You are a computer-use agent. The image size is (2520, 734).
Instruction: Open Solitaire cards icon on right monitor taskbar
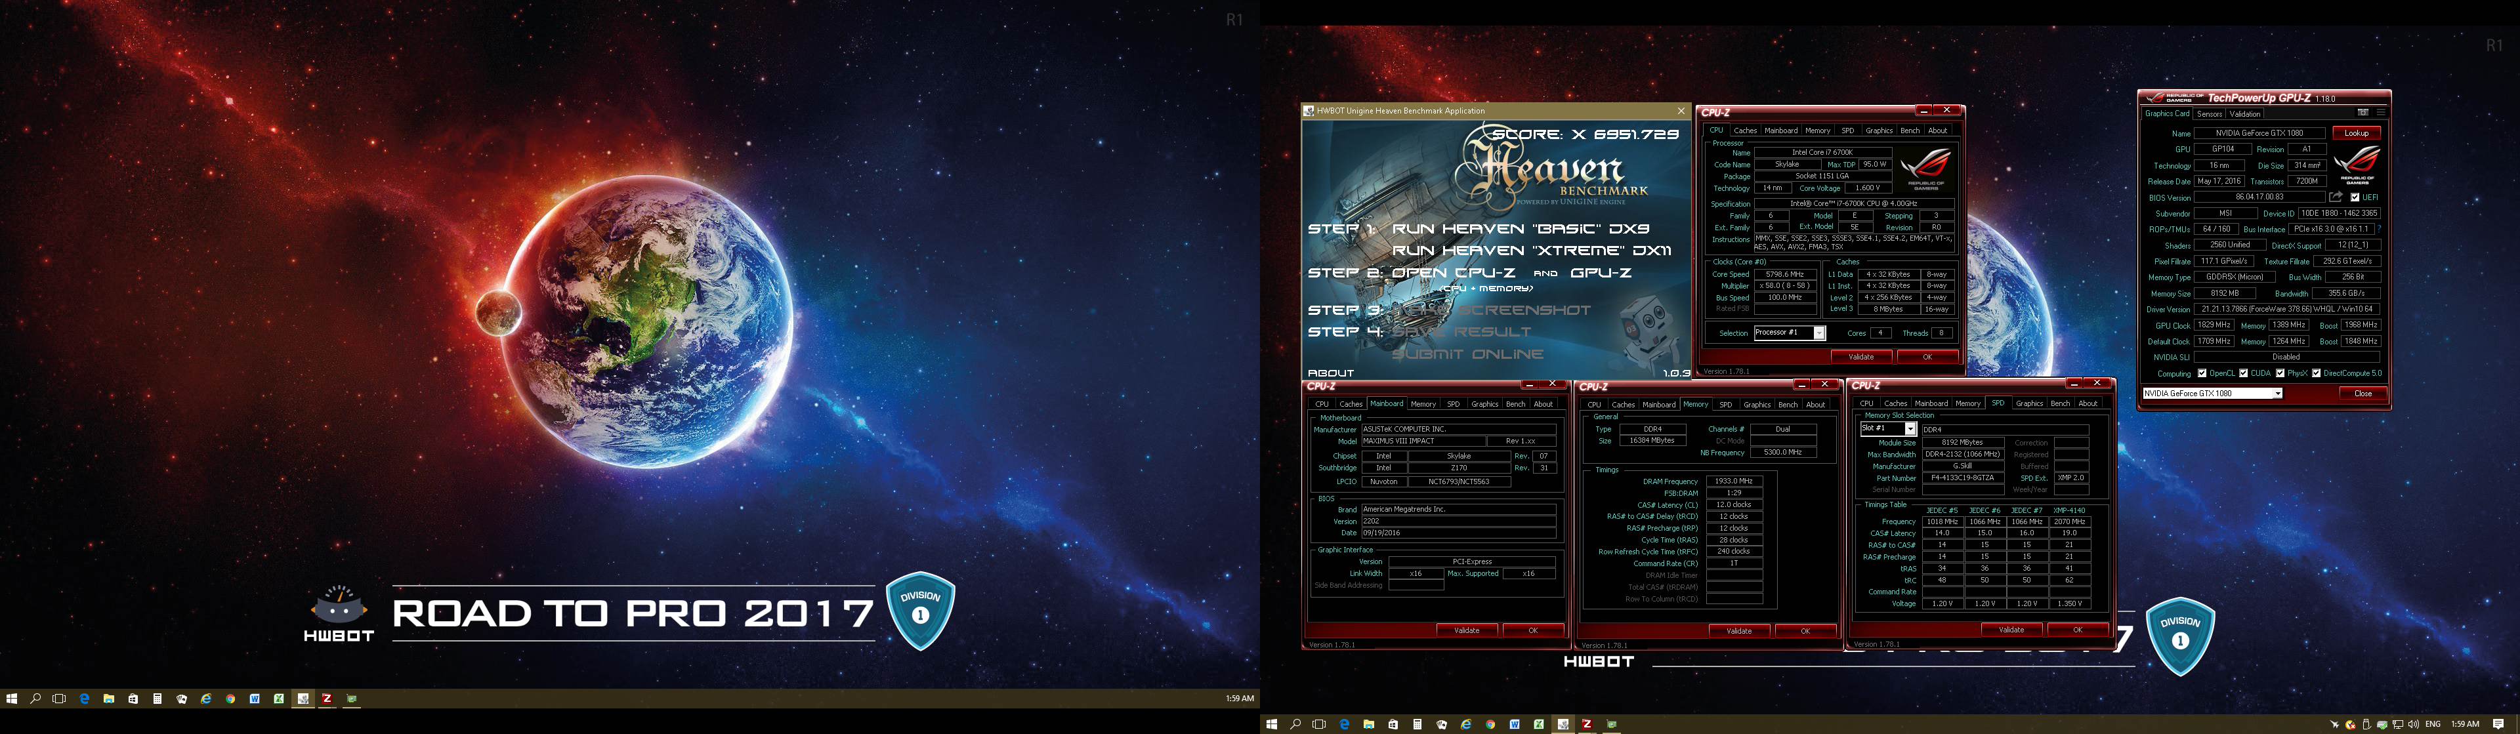point(1441,724)
